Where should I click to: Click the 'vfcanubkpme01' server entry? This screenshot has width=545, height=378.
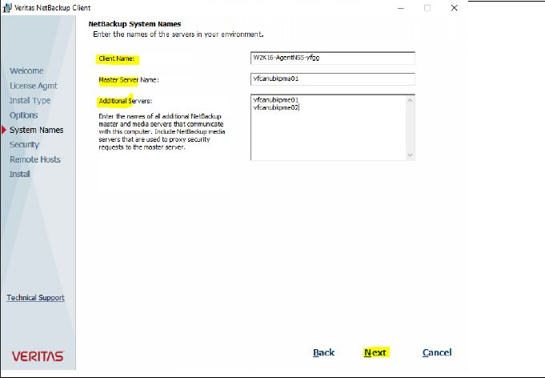click(276, 100)
